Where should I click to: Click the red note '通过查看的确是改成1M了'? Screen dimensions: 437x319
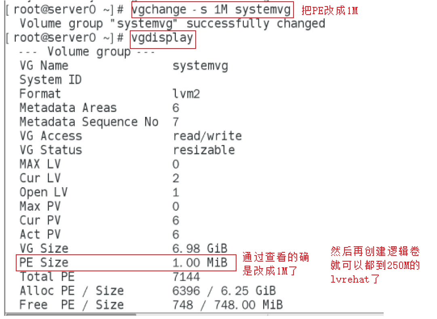[x=276, y=264]
